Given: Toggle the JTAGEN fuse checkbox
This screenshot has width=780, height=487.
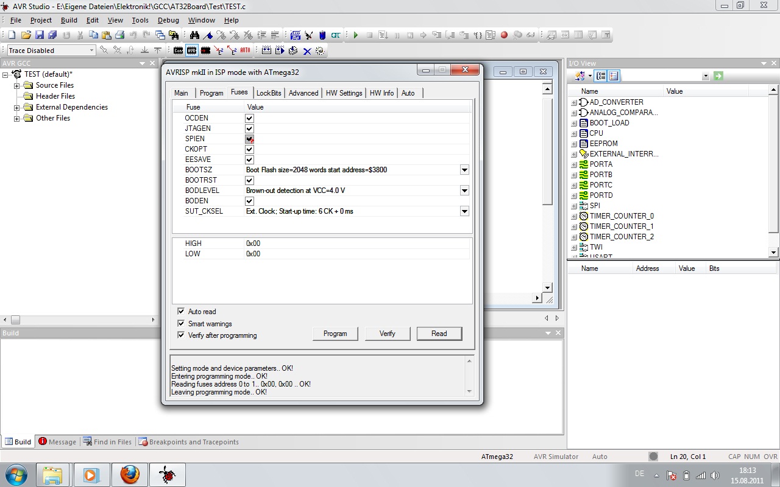Looking at the screenshot, I should (249, 128).
